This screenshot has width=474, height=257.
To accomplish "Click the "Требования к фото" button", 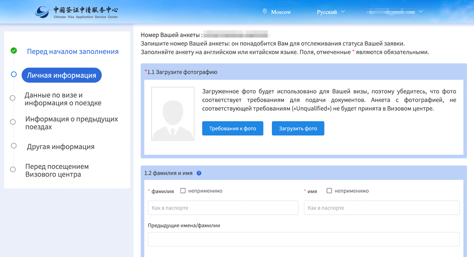I will [232, 128].
